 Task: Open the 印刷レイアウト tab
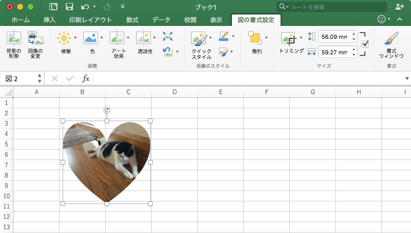point(91,20)
